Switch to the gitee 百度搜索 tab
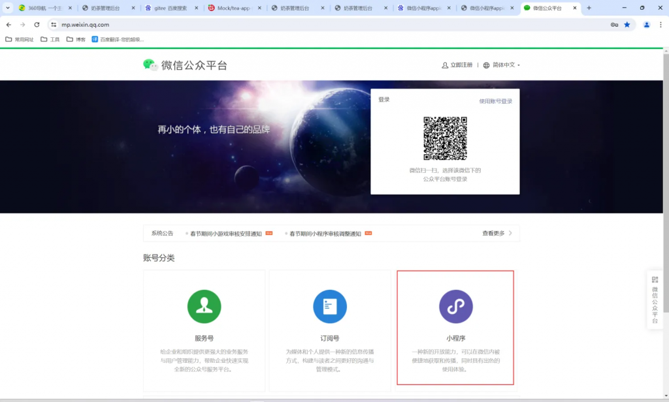The width and height of the screenshot is (669, 402). [x=169, y=8]
